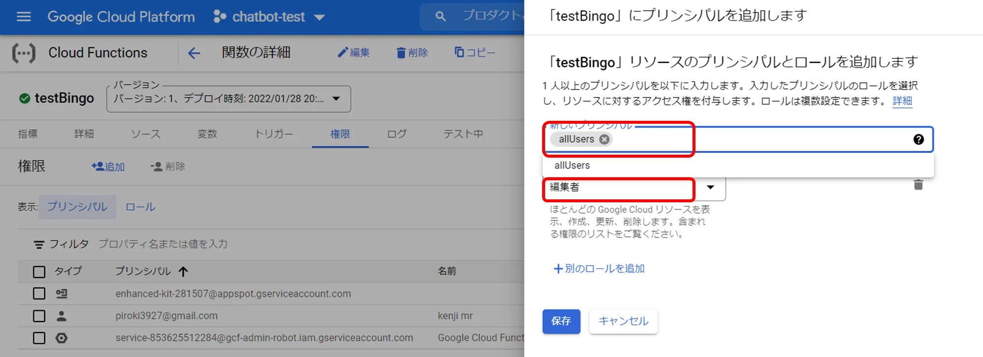Go back with the left arrow icon
The image size is (983, 357).
tap(194, 53)
